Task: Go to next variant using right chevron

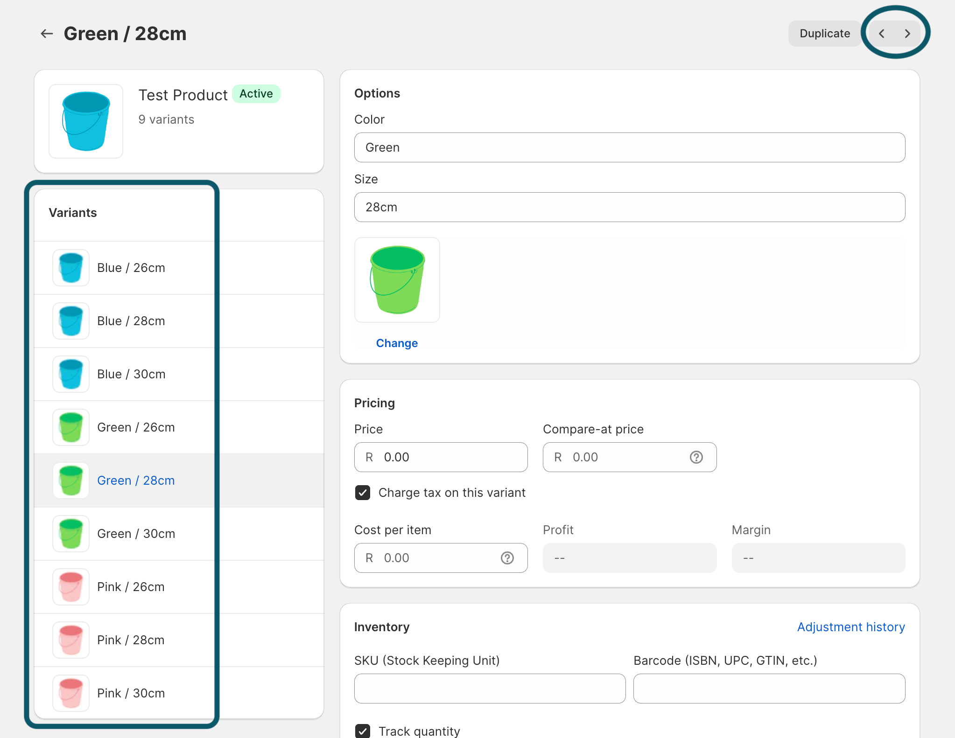Action: tap(907, 34)
